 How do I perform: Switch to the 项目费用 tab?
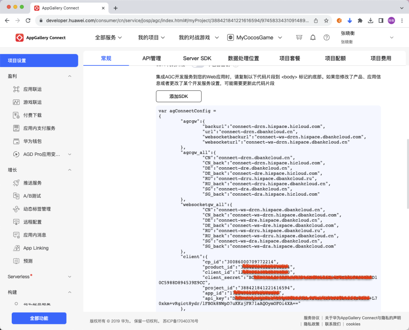[381, 58]
